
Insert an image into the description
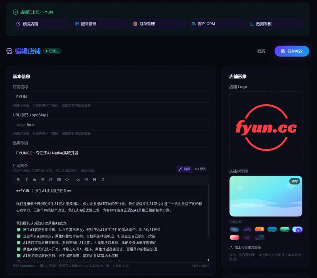[x=86, y=180]
